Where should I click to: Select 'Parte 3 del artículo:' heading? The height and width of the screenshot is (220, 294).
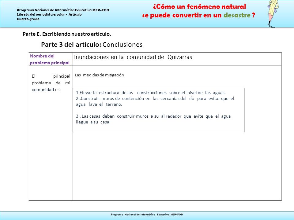pyautogui.click(x=71, y=45)
